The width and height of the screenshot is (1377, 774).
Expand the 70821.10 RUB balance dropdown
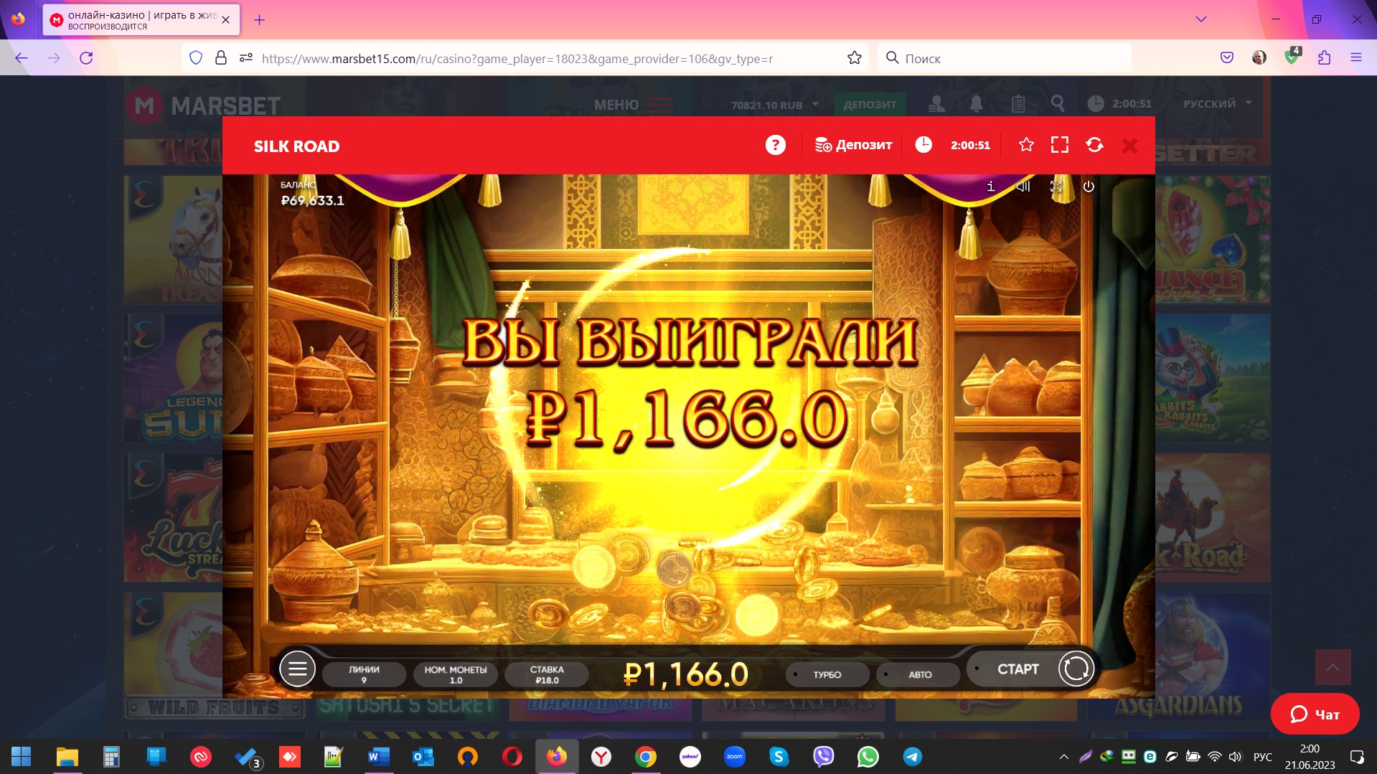point(775,105)
